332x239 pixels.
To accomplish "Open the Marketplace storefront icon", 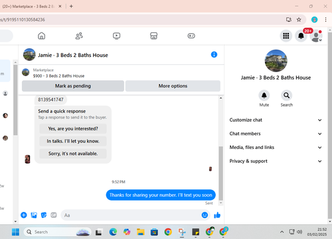I will tap(154, 36).
